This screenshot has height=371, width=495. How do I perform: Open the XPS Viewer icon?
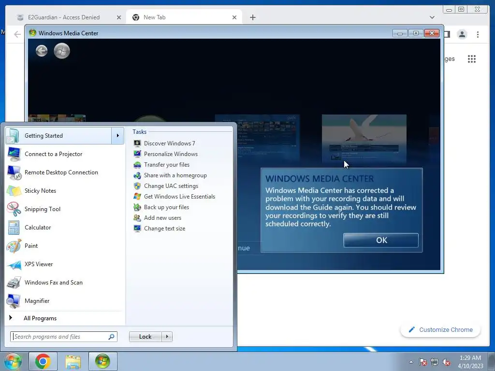click(14, 264)
